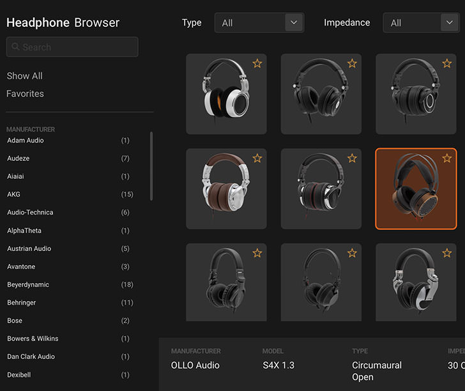Screen dimensions: 465x391
Task: Select the brown wooden OLLO headphone thumbnail
Action: pos(416,188)
